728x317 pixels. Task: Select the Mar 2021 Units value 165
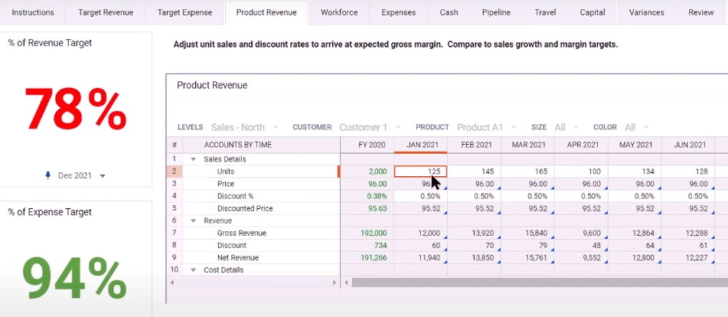528,172
